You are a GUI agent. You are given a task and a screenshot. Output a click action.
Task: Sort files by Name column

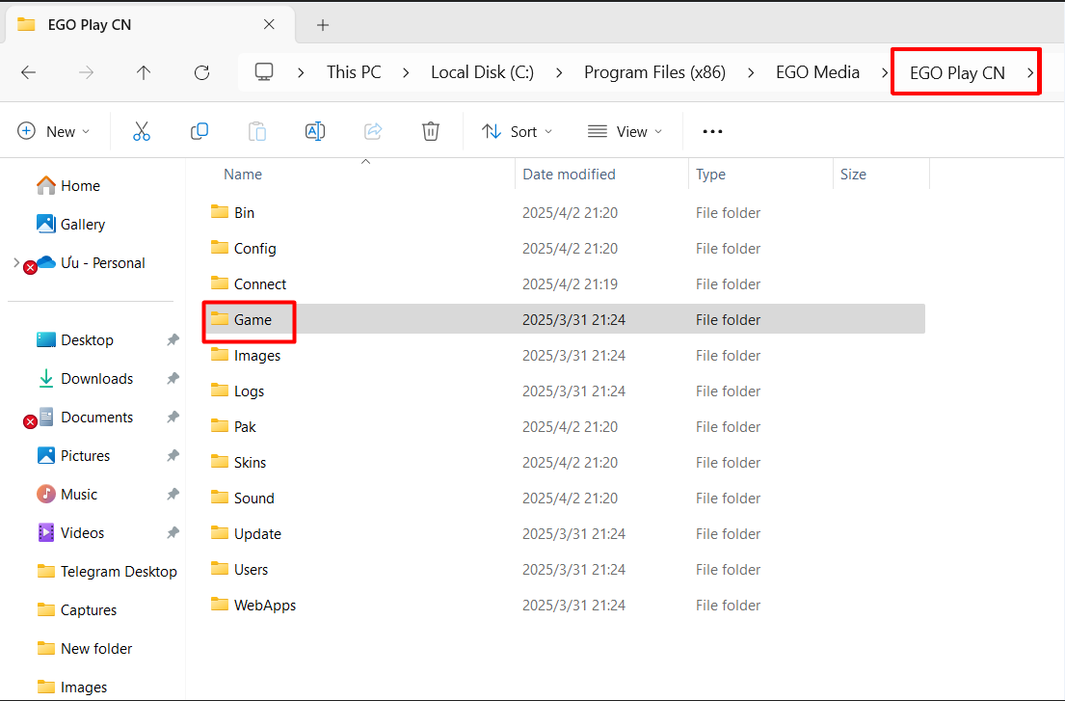tap(243, 174)
